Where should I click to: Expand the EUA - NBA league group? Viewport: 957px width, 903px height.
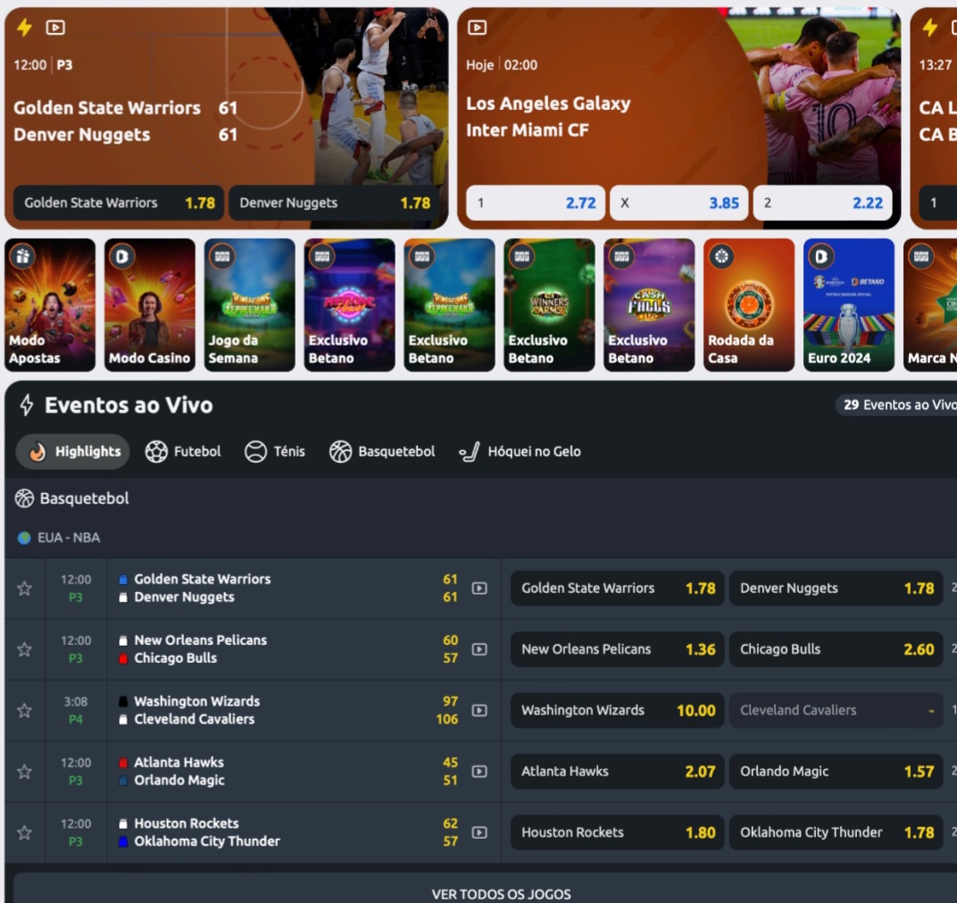click(x=59, y=538)
